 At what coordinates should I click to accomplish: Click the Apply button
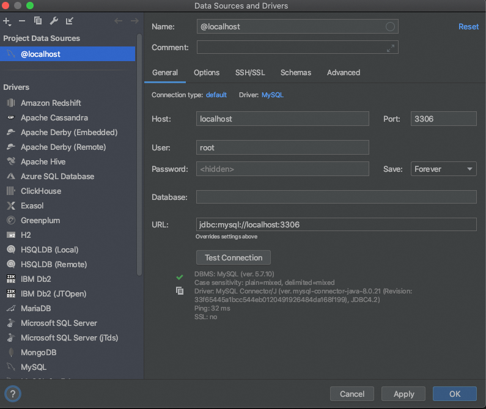coord(403,394)
